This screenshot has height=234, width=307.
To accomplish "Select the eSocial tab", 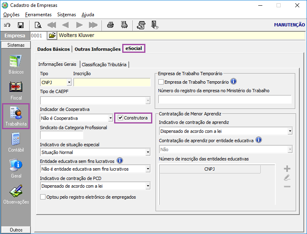I will [x=134, y=48].
